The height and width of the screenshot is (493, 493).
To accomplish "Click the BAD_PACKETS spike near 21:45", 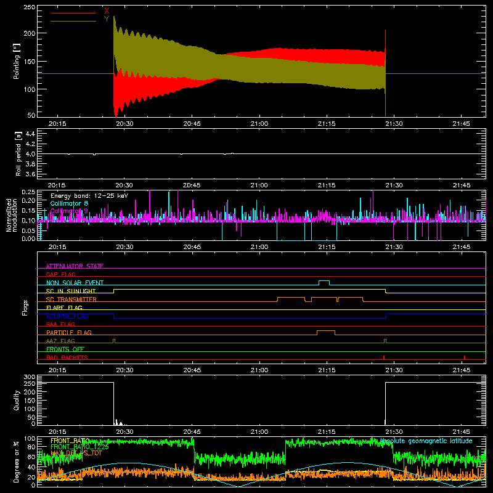I will tap(465, 357).
